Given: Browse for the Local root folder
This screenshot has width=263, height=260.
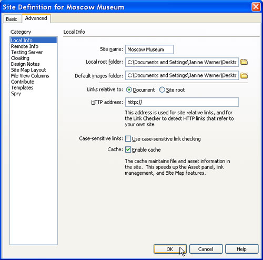Looking at the screenshot, I should [x=244, y=62].
